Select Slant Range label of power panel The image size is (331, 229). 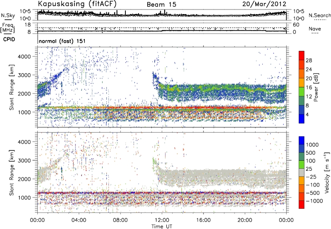pos(12,87)
